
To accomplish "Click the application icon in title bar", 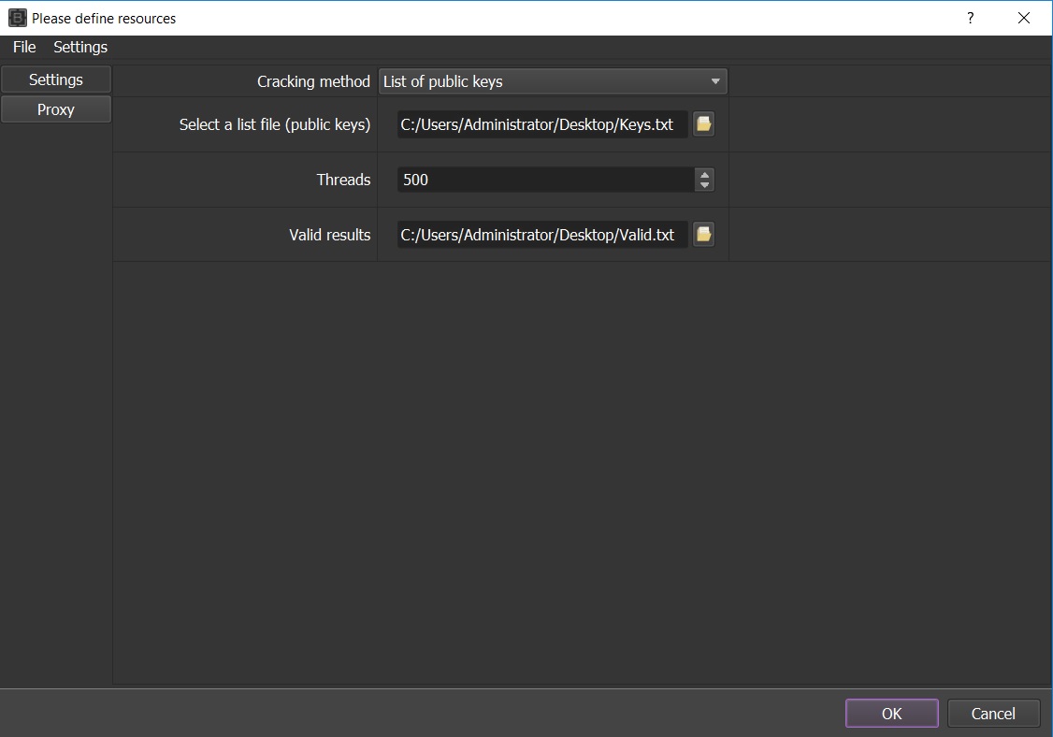I will click(18, 18).
